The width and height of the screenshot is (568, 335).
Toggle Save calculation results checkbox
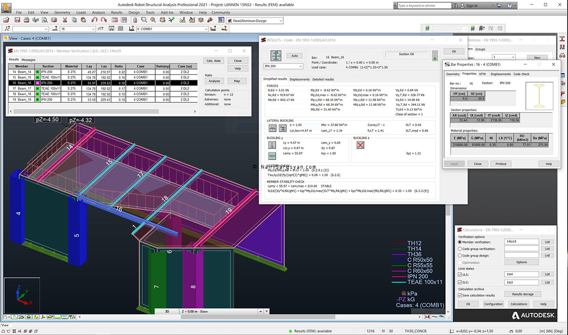pos(460,295)
